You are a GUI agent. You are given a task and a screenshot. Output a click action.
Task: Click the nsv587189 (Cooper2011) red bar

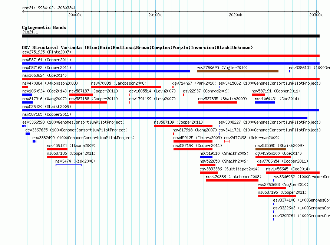[183, 126]
